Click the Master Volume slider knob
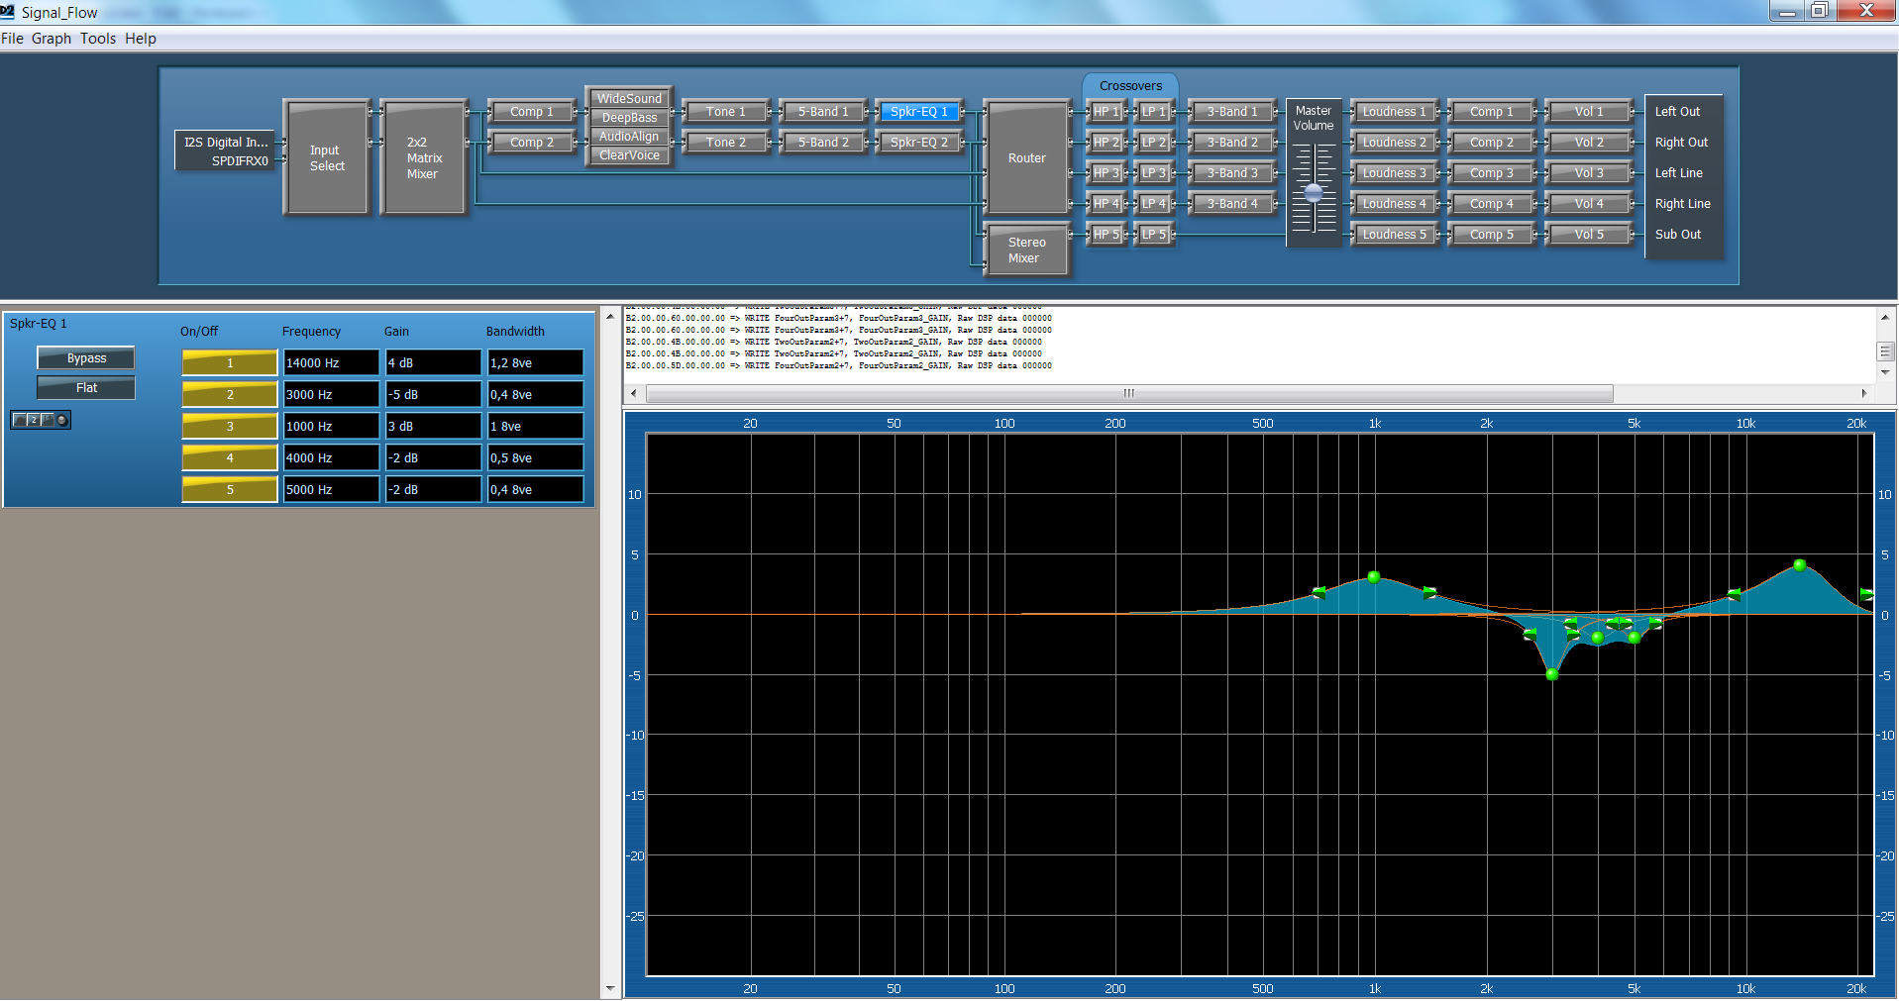Screen dimensions: 1899x1001 click(x=1314, y=193)
